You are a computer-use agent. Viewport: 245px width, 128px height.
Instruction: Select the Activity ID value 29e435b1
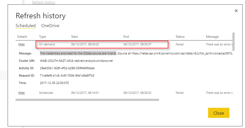tap(67, 68)
